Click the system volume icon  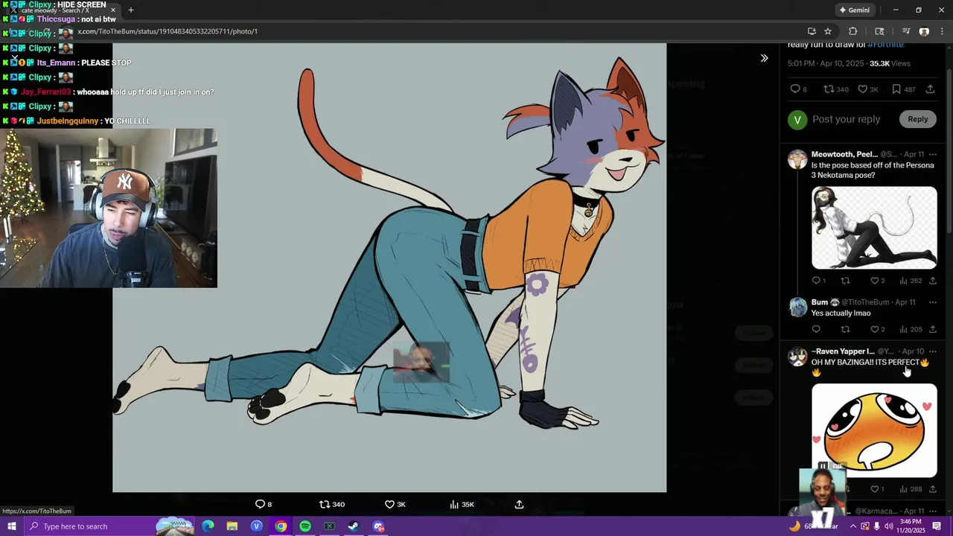(889, 526)
